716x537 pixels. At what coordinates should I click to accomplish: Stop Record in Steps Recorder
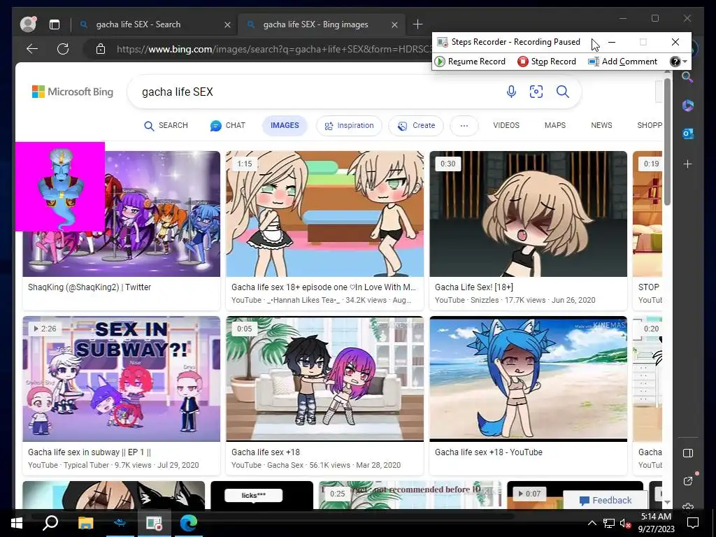pyautogui.click(x=547, y=62)
